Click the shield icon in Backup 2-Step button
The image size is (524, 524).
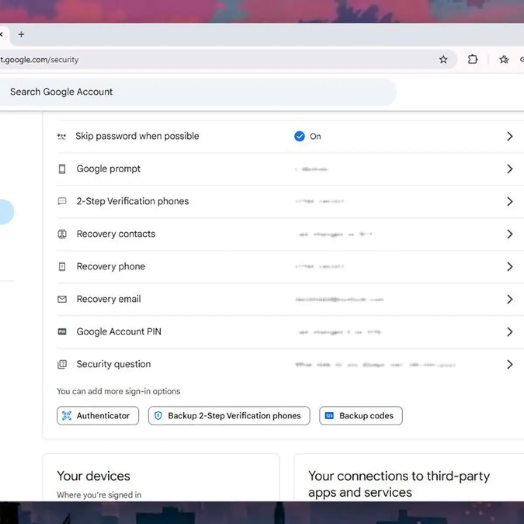[x=158, y=416]
